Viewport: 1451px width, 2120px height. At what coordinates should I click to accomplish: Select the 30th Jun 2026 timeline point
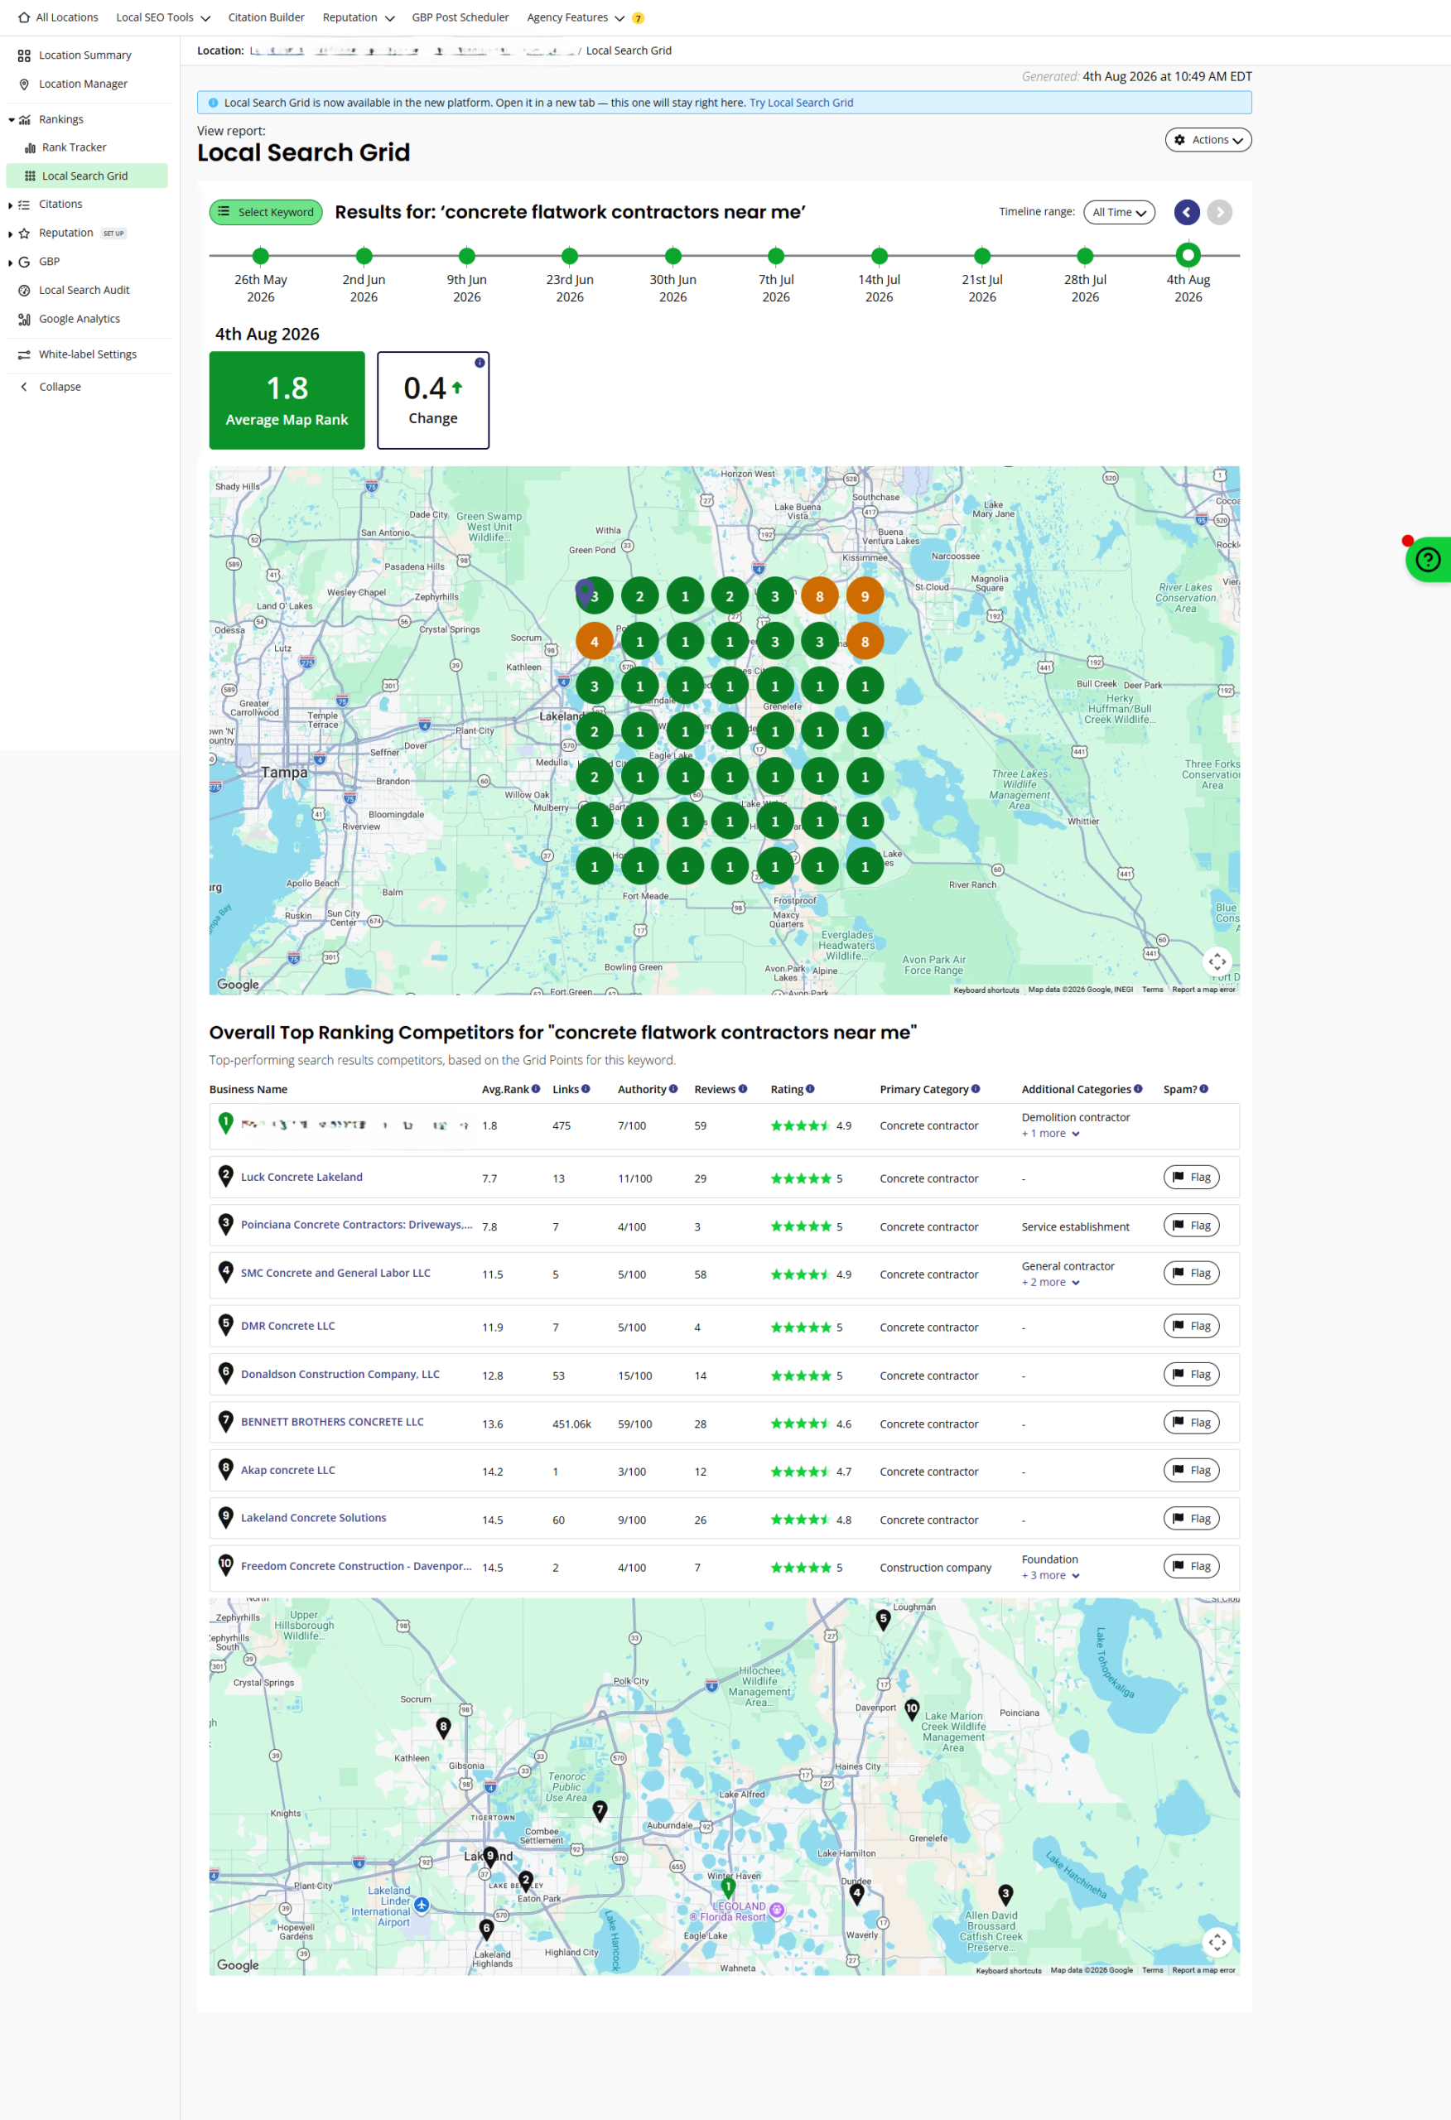pyautogui.click(x=673, y=257)
